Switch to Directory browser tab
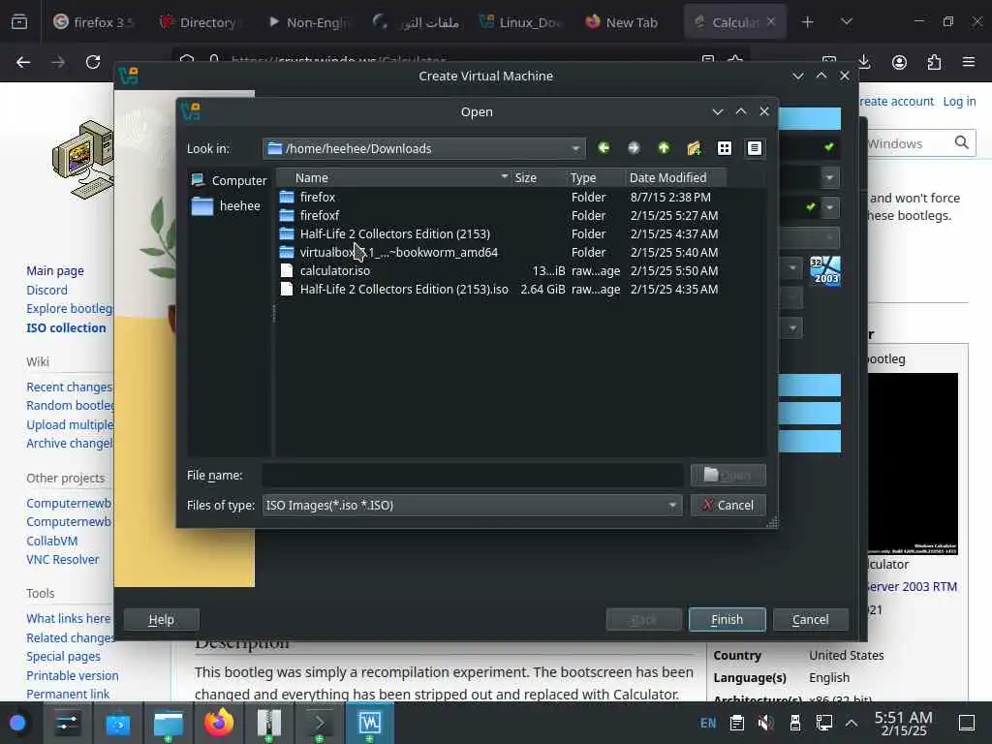The width and height of the screenshot is (992, 744). point(200,22)
